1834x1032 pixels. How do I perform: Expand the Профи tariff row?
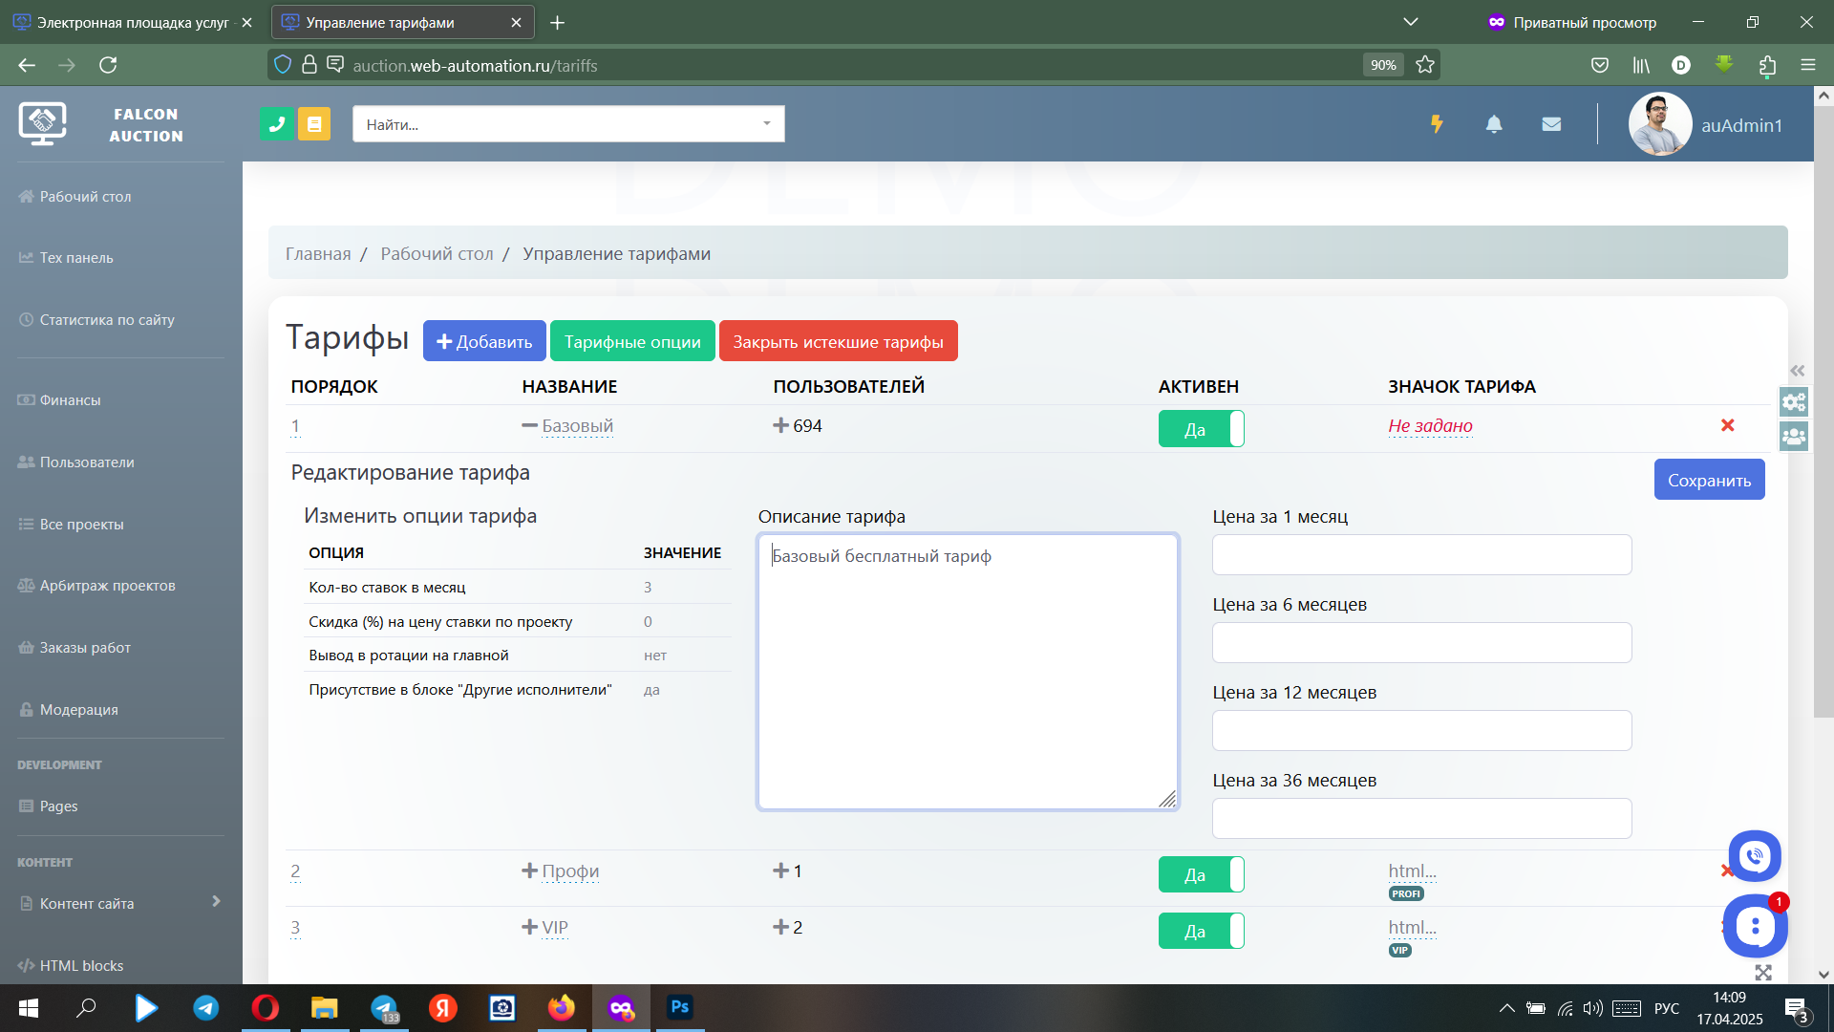tap(530, 871)
